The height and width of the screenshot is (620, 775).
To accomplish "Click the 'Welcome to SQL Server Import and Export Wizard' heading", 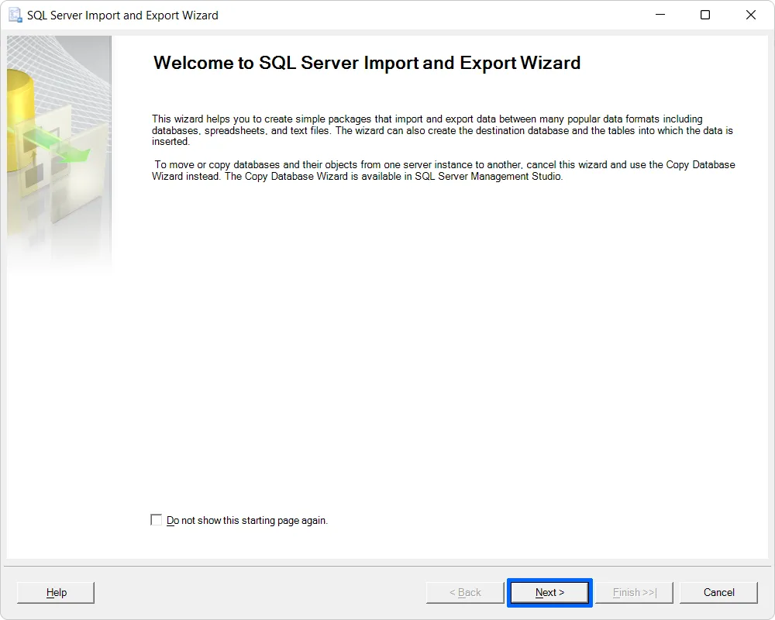I will [367, 63].
